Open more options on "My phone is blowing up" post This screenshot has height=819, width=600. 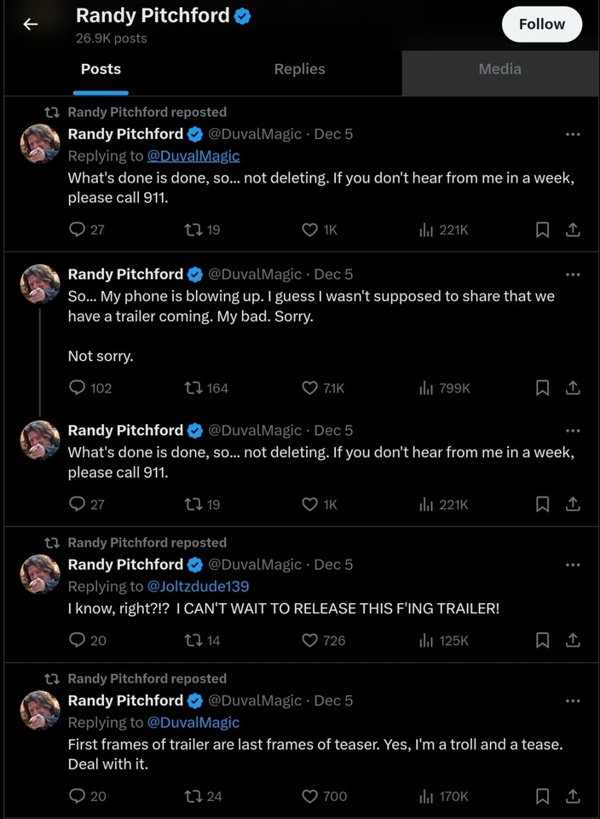[x=573, y=275]
